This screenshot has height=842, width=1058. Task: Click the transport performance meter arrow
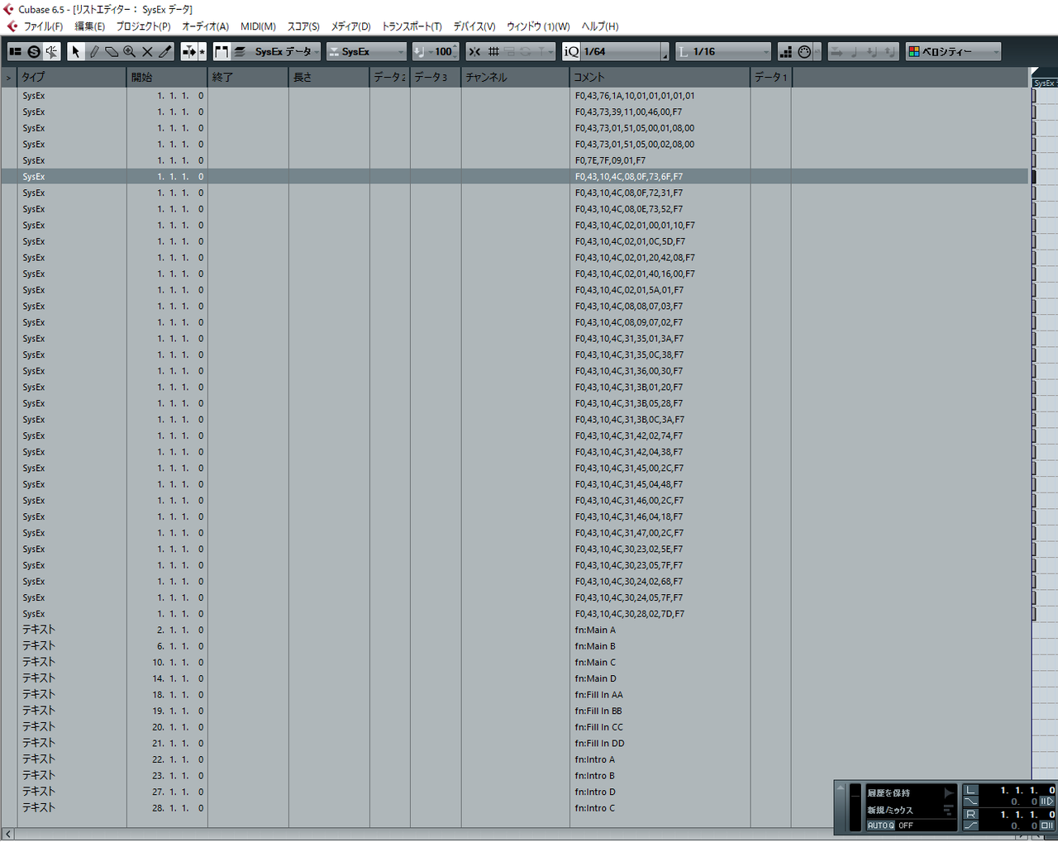[x=841, y=788]
